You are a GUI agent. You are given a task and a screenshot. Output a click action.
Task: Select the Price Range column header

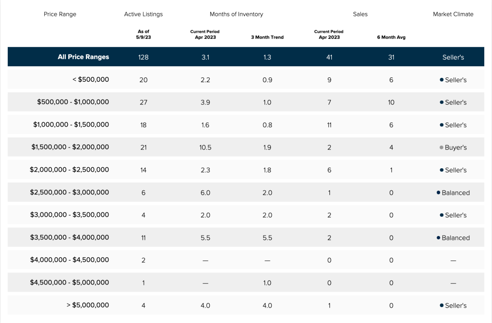click(60, 14)
